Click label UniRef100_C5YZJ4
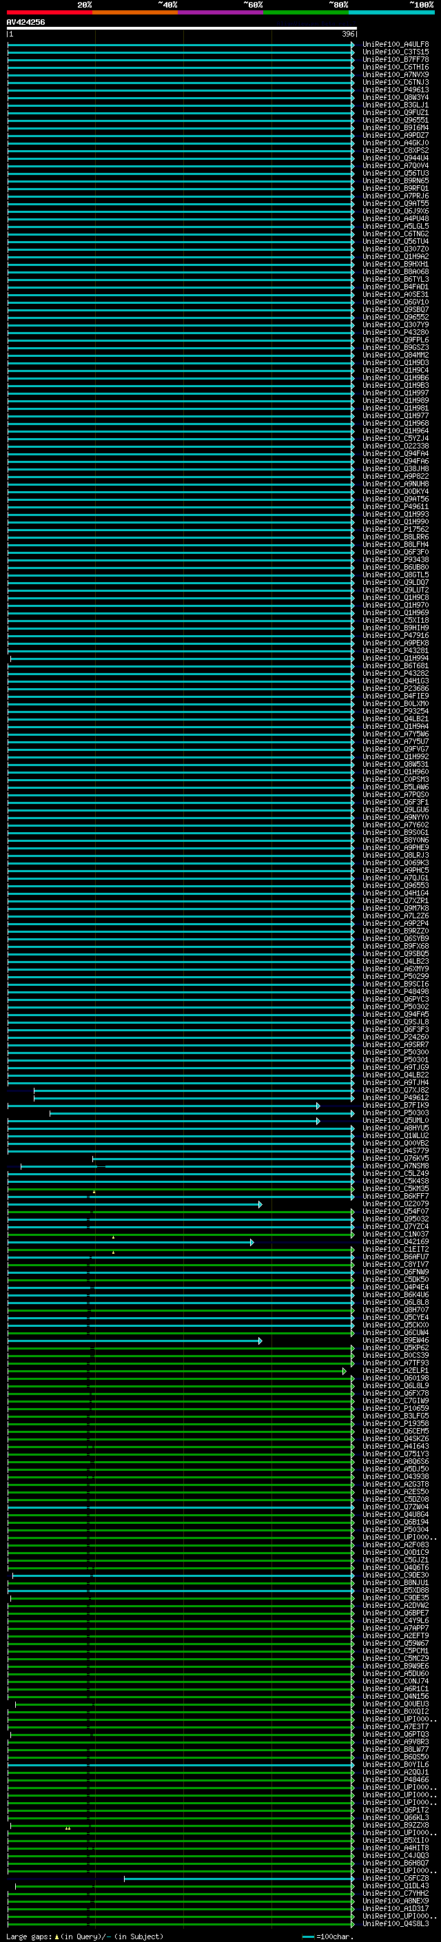 click(x=396, y=438)
